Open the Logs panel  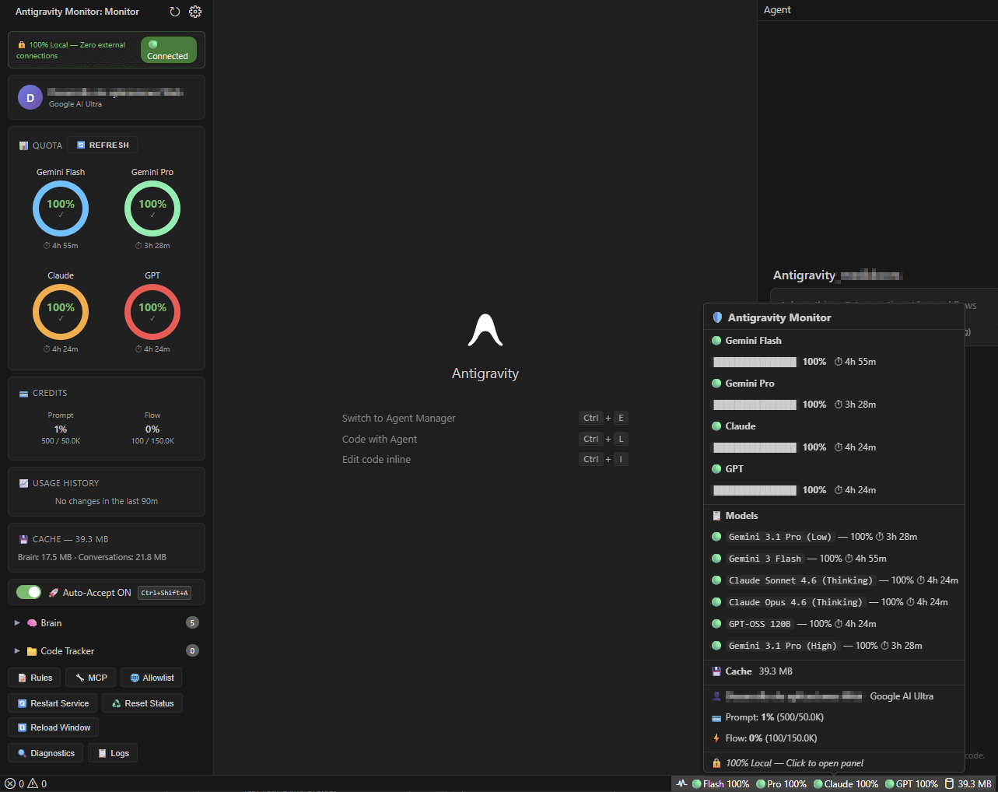(x=112, y=753)
